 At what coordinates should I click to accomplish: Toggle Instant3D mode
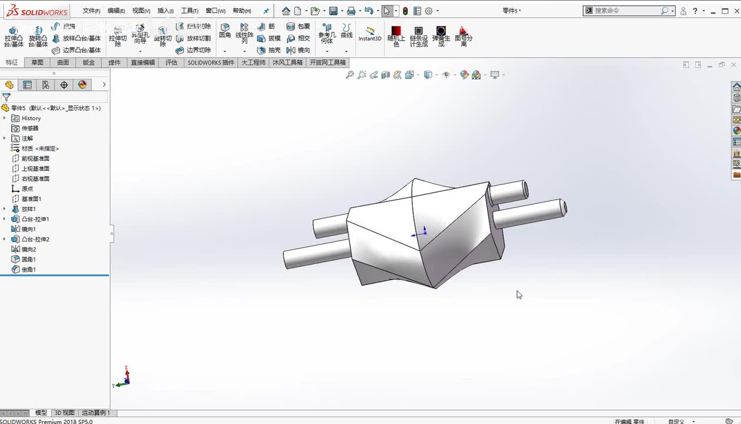point(370,34)
